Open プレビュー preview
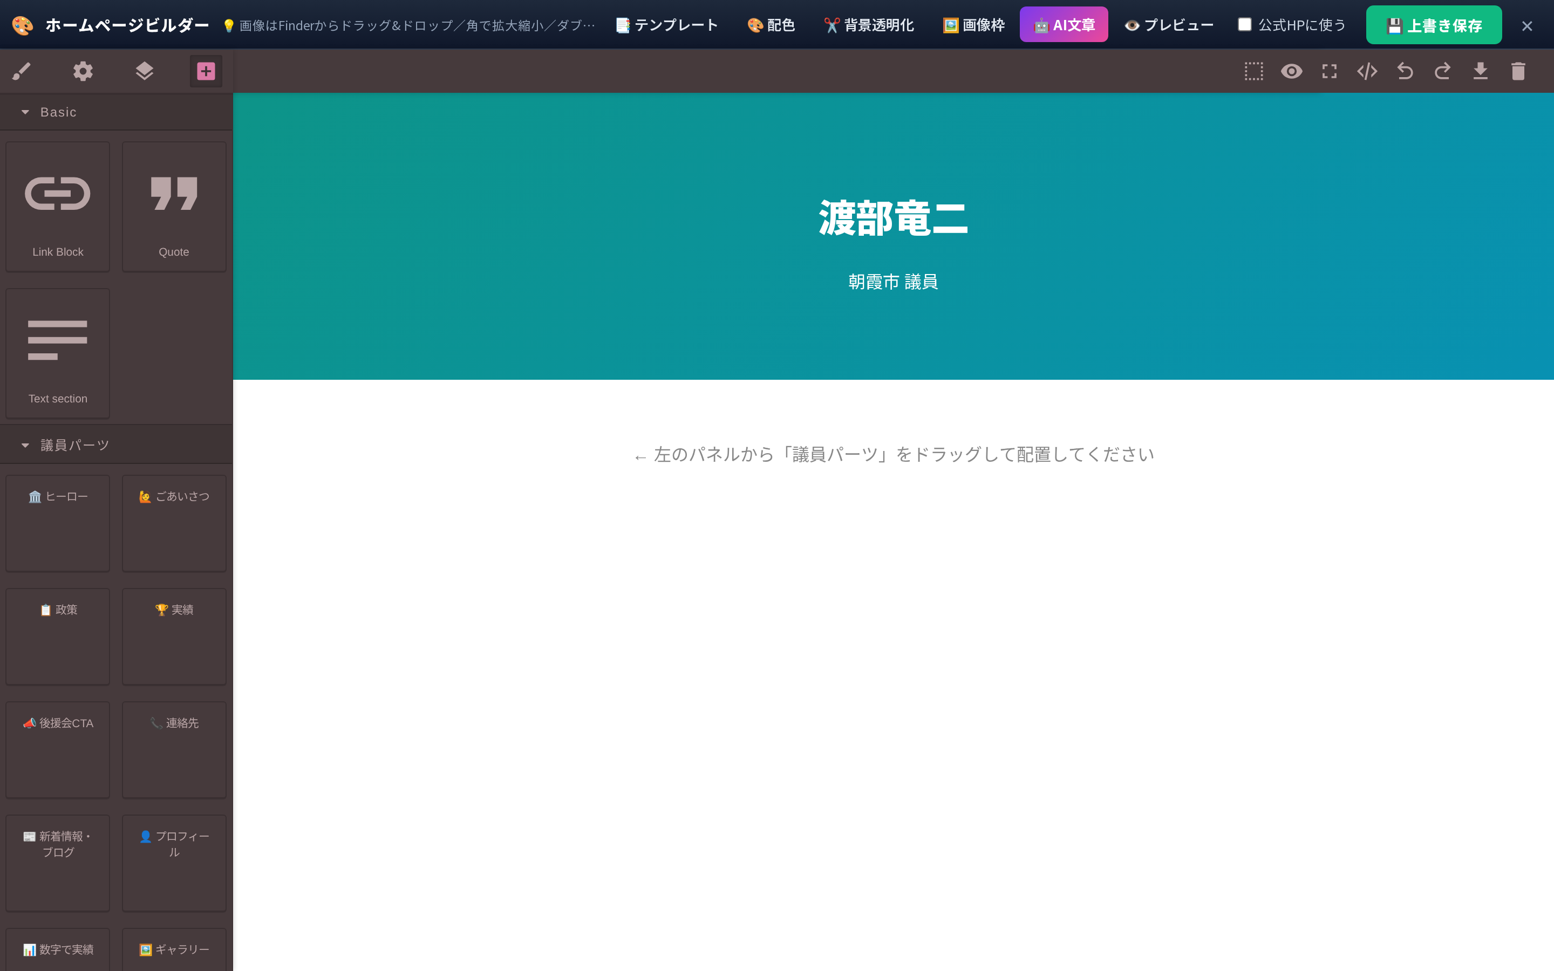Viewport: 1554px width, 971px height. (x=1169, y=25)
